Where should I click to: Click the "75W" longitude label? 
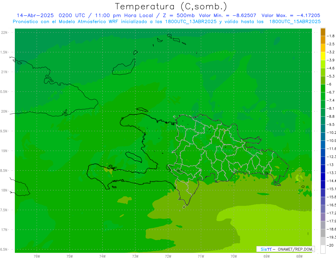(x=70, y=256)
